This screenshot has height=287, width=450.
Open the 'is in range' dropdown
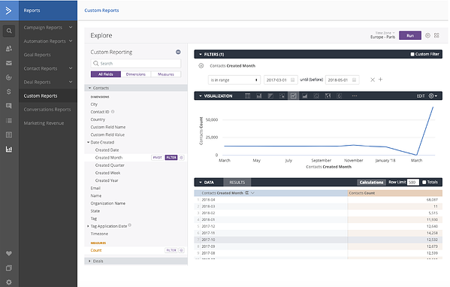234,80
